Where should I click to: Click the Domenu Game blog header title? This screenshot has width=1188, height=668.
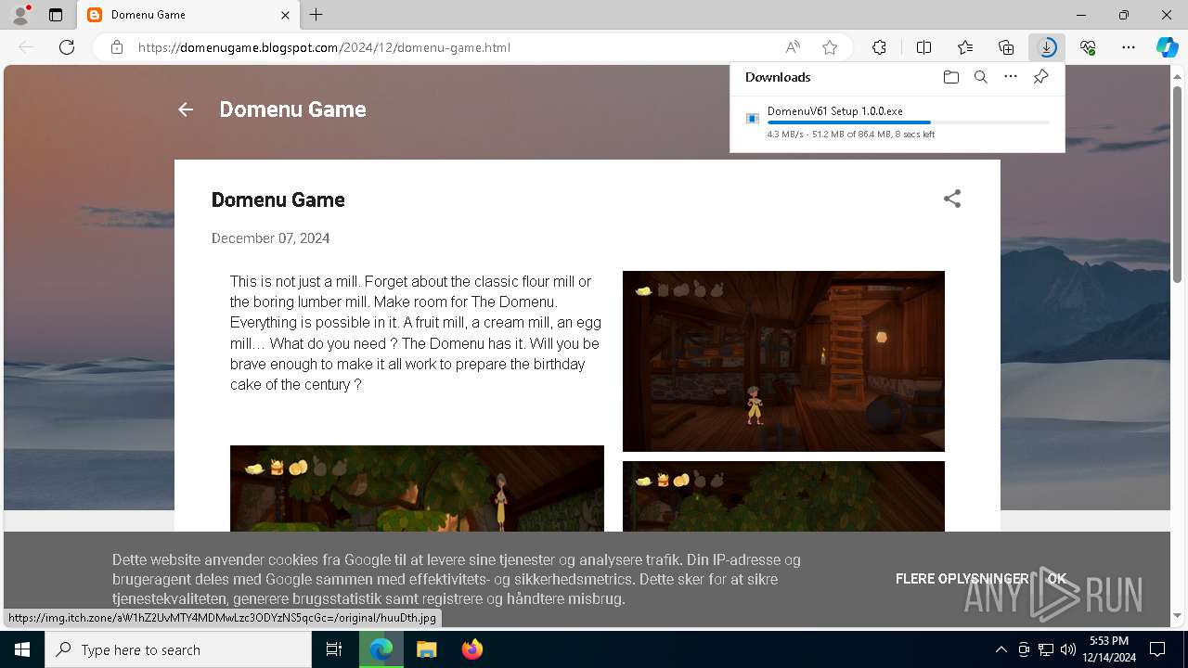(292, 109)
